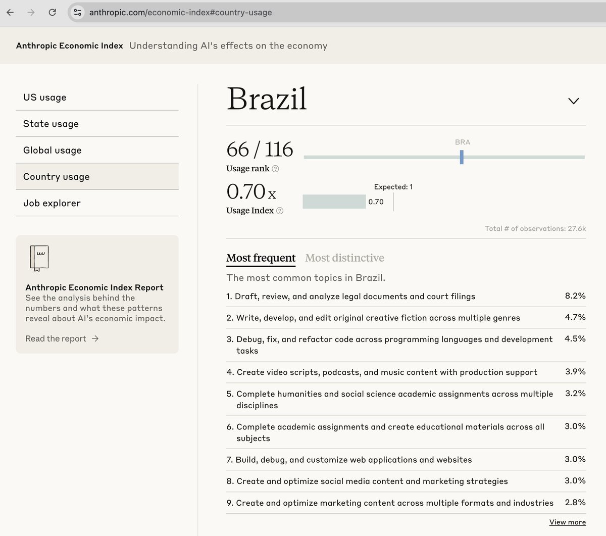Open Job explorer section
The height and width of the screenshot is (536, 606).
click(x=97, y=203)
